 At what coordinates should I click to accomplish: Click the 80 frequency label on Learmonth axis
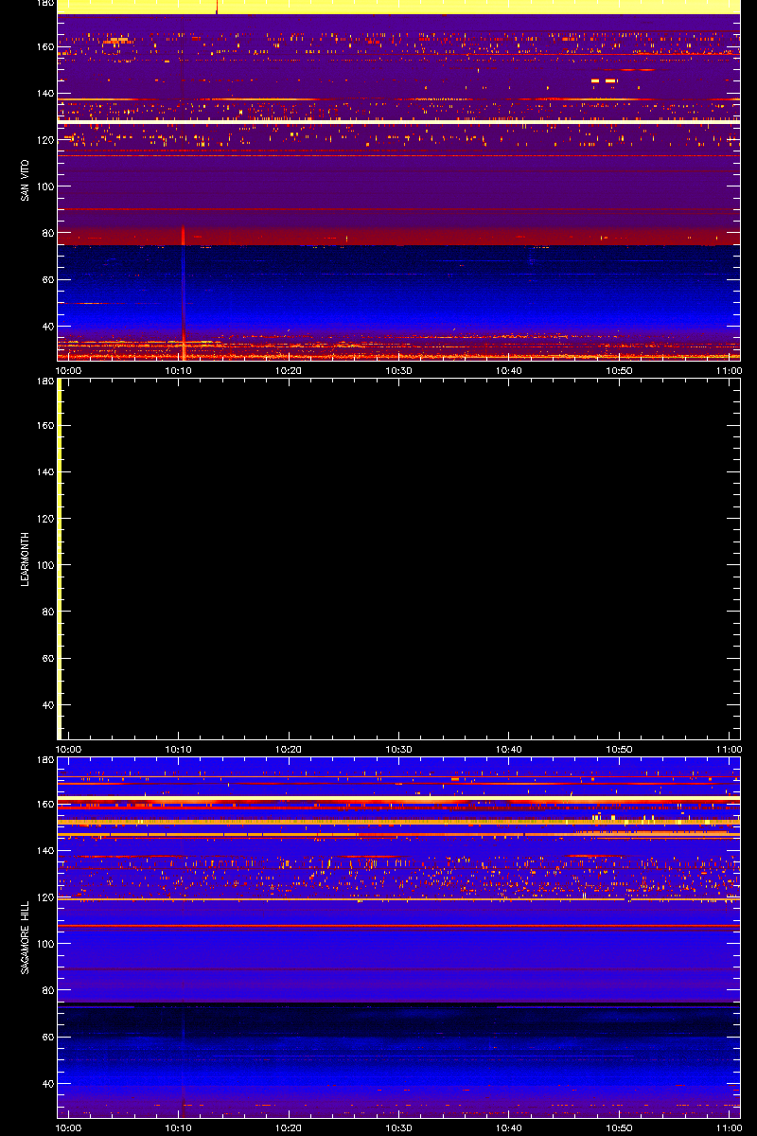click(46, 612)
